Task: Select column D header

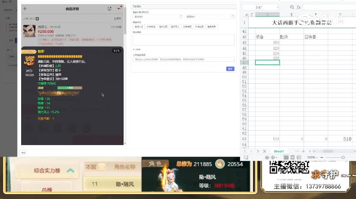Action: [x=267, y=15]
